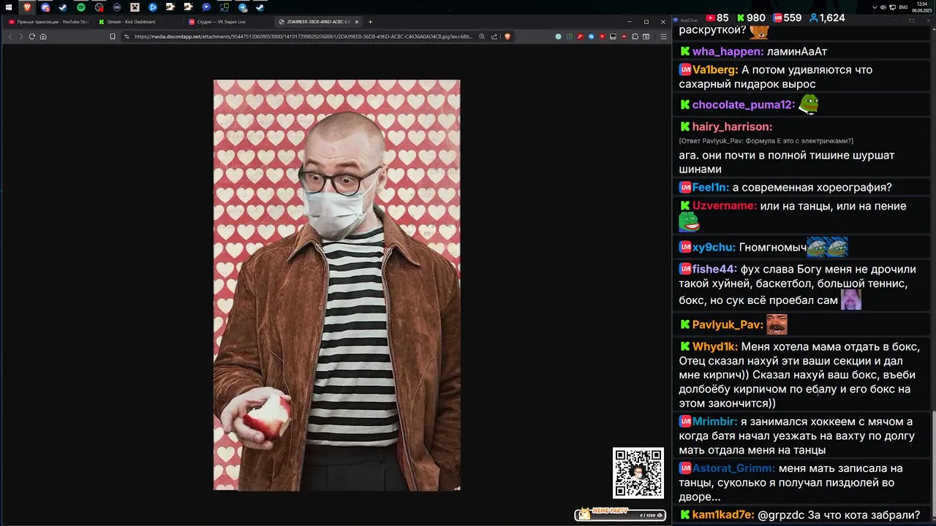This screenshot has height=526, width=936.
Task: Open site settings icon left of URL
Action: (x=127, y=37)
